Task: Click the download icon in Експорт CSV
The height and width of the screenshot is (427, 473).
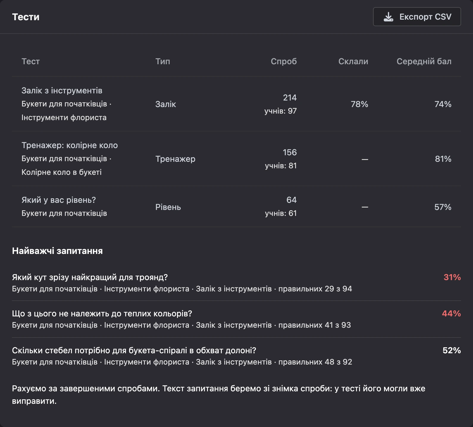Action: (388, 17)
